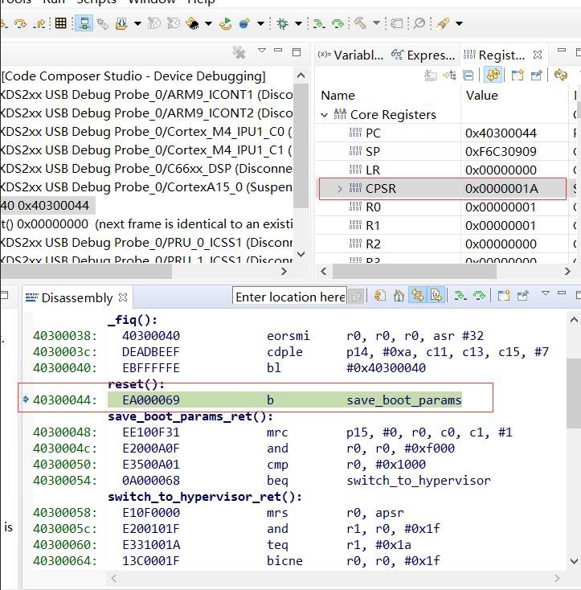Screen dimensions: 581x590
Task: Switch to the Expressions tab
Action: click(x=423, y=55)
